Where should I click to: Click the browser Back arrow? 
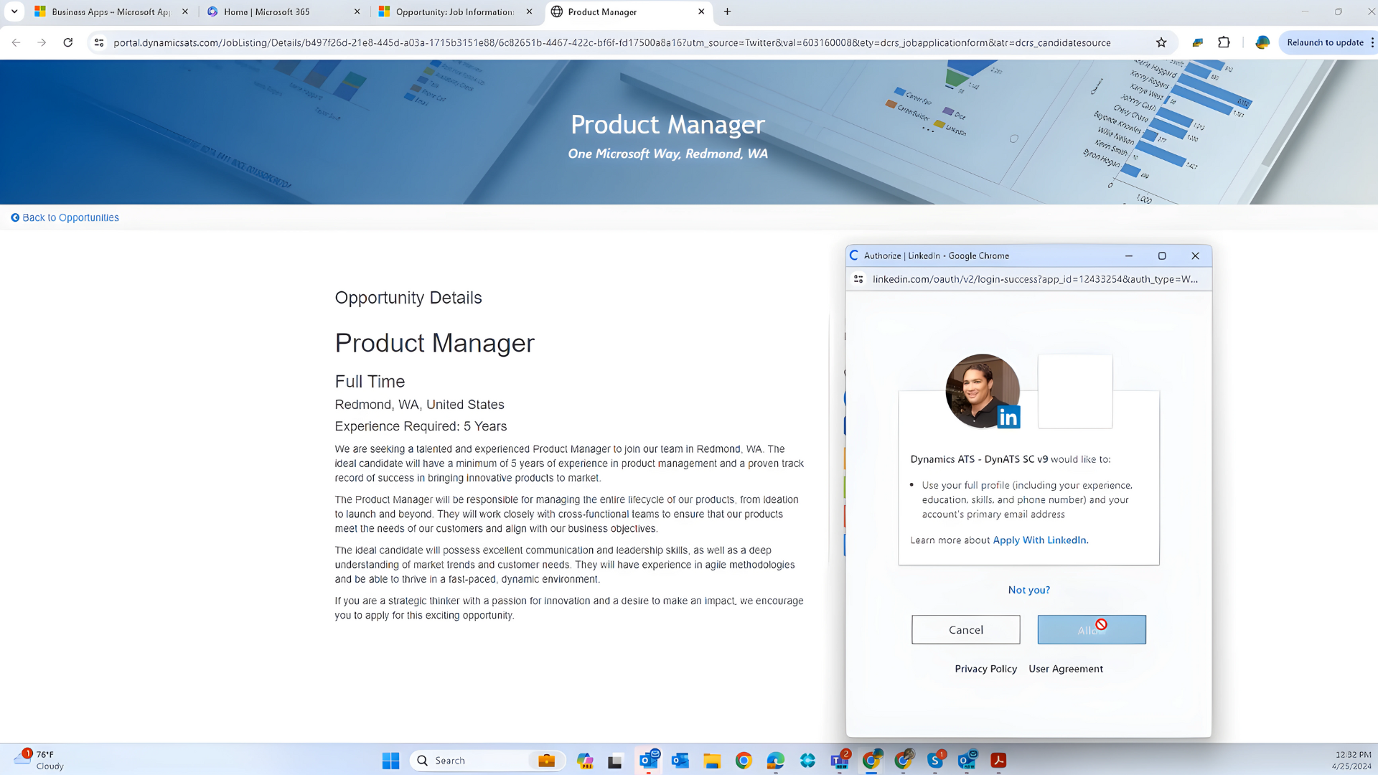(x=16, y=42)
